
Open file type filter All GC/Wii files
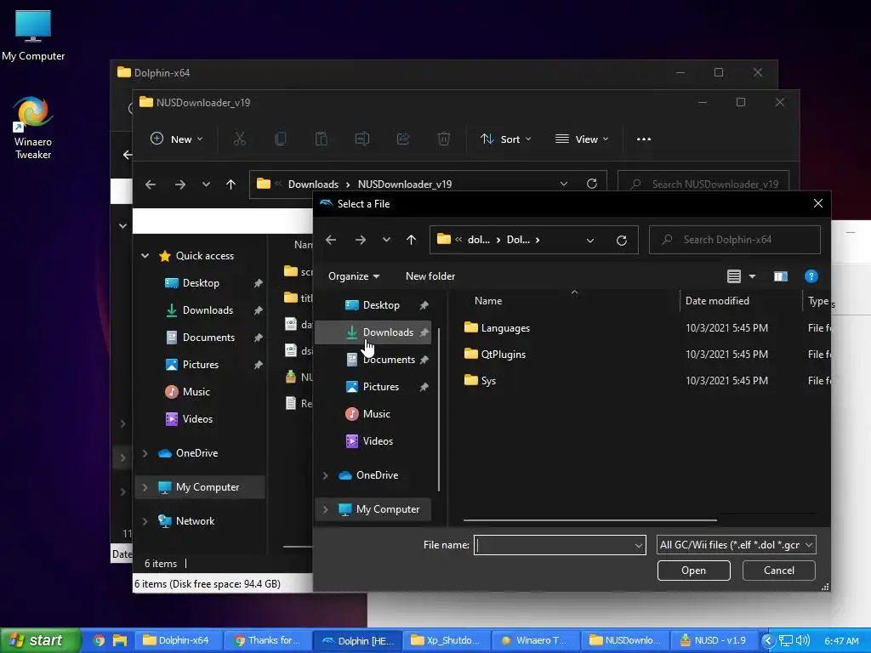pos(736,545)
